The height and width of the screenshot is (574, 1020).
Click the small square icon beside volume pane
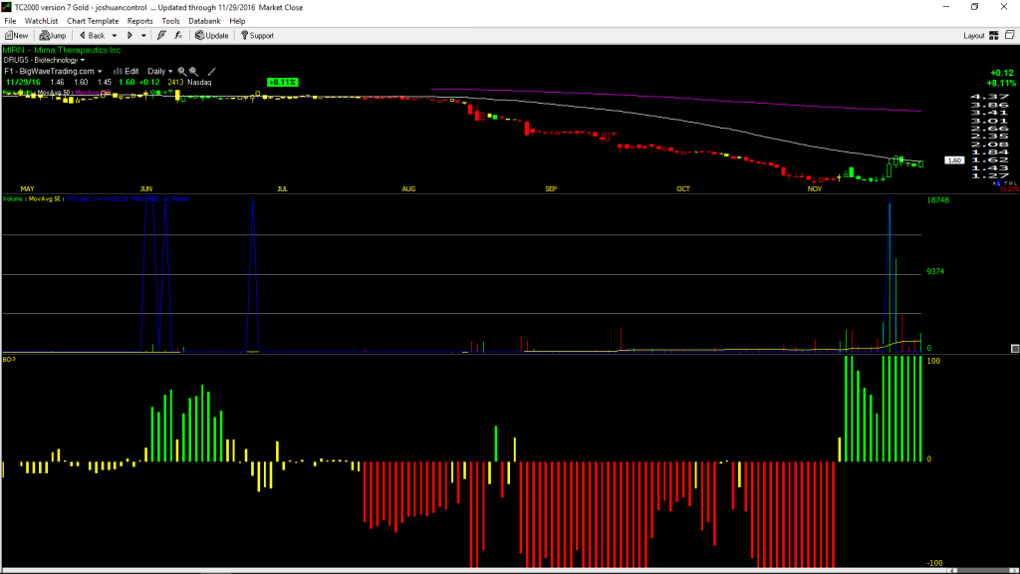(x=1015, y=349)
